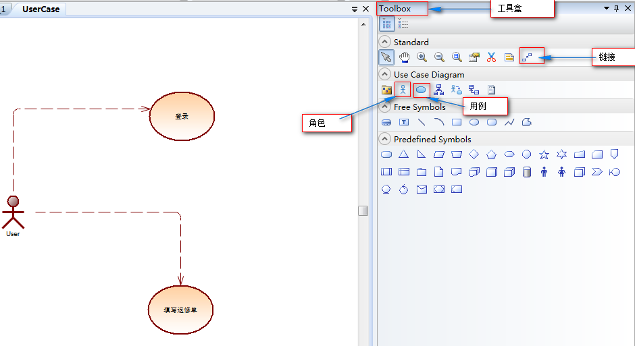Select the Use Case ellipse tool
Image resolution: width=635 pixels, height=346 pixels.
pyautogui.click(x=421, y=89)
